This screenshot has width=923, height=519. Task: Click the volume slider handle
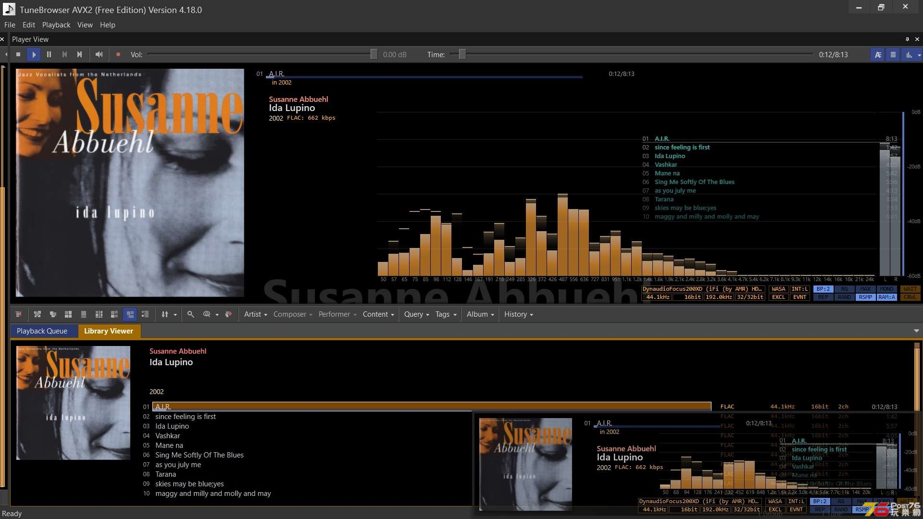tap(374, 55)
